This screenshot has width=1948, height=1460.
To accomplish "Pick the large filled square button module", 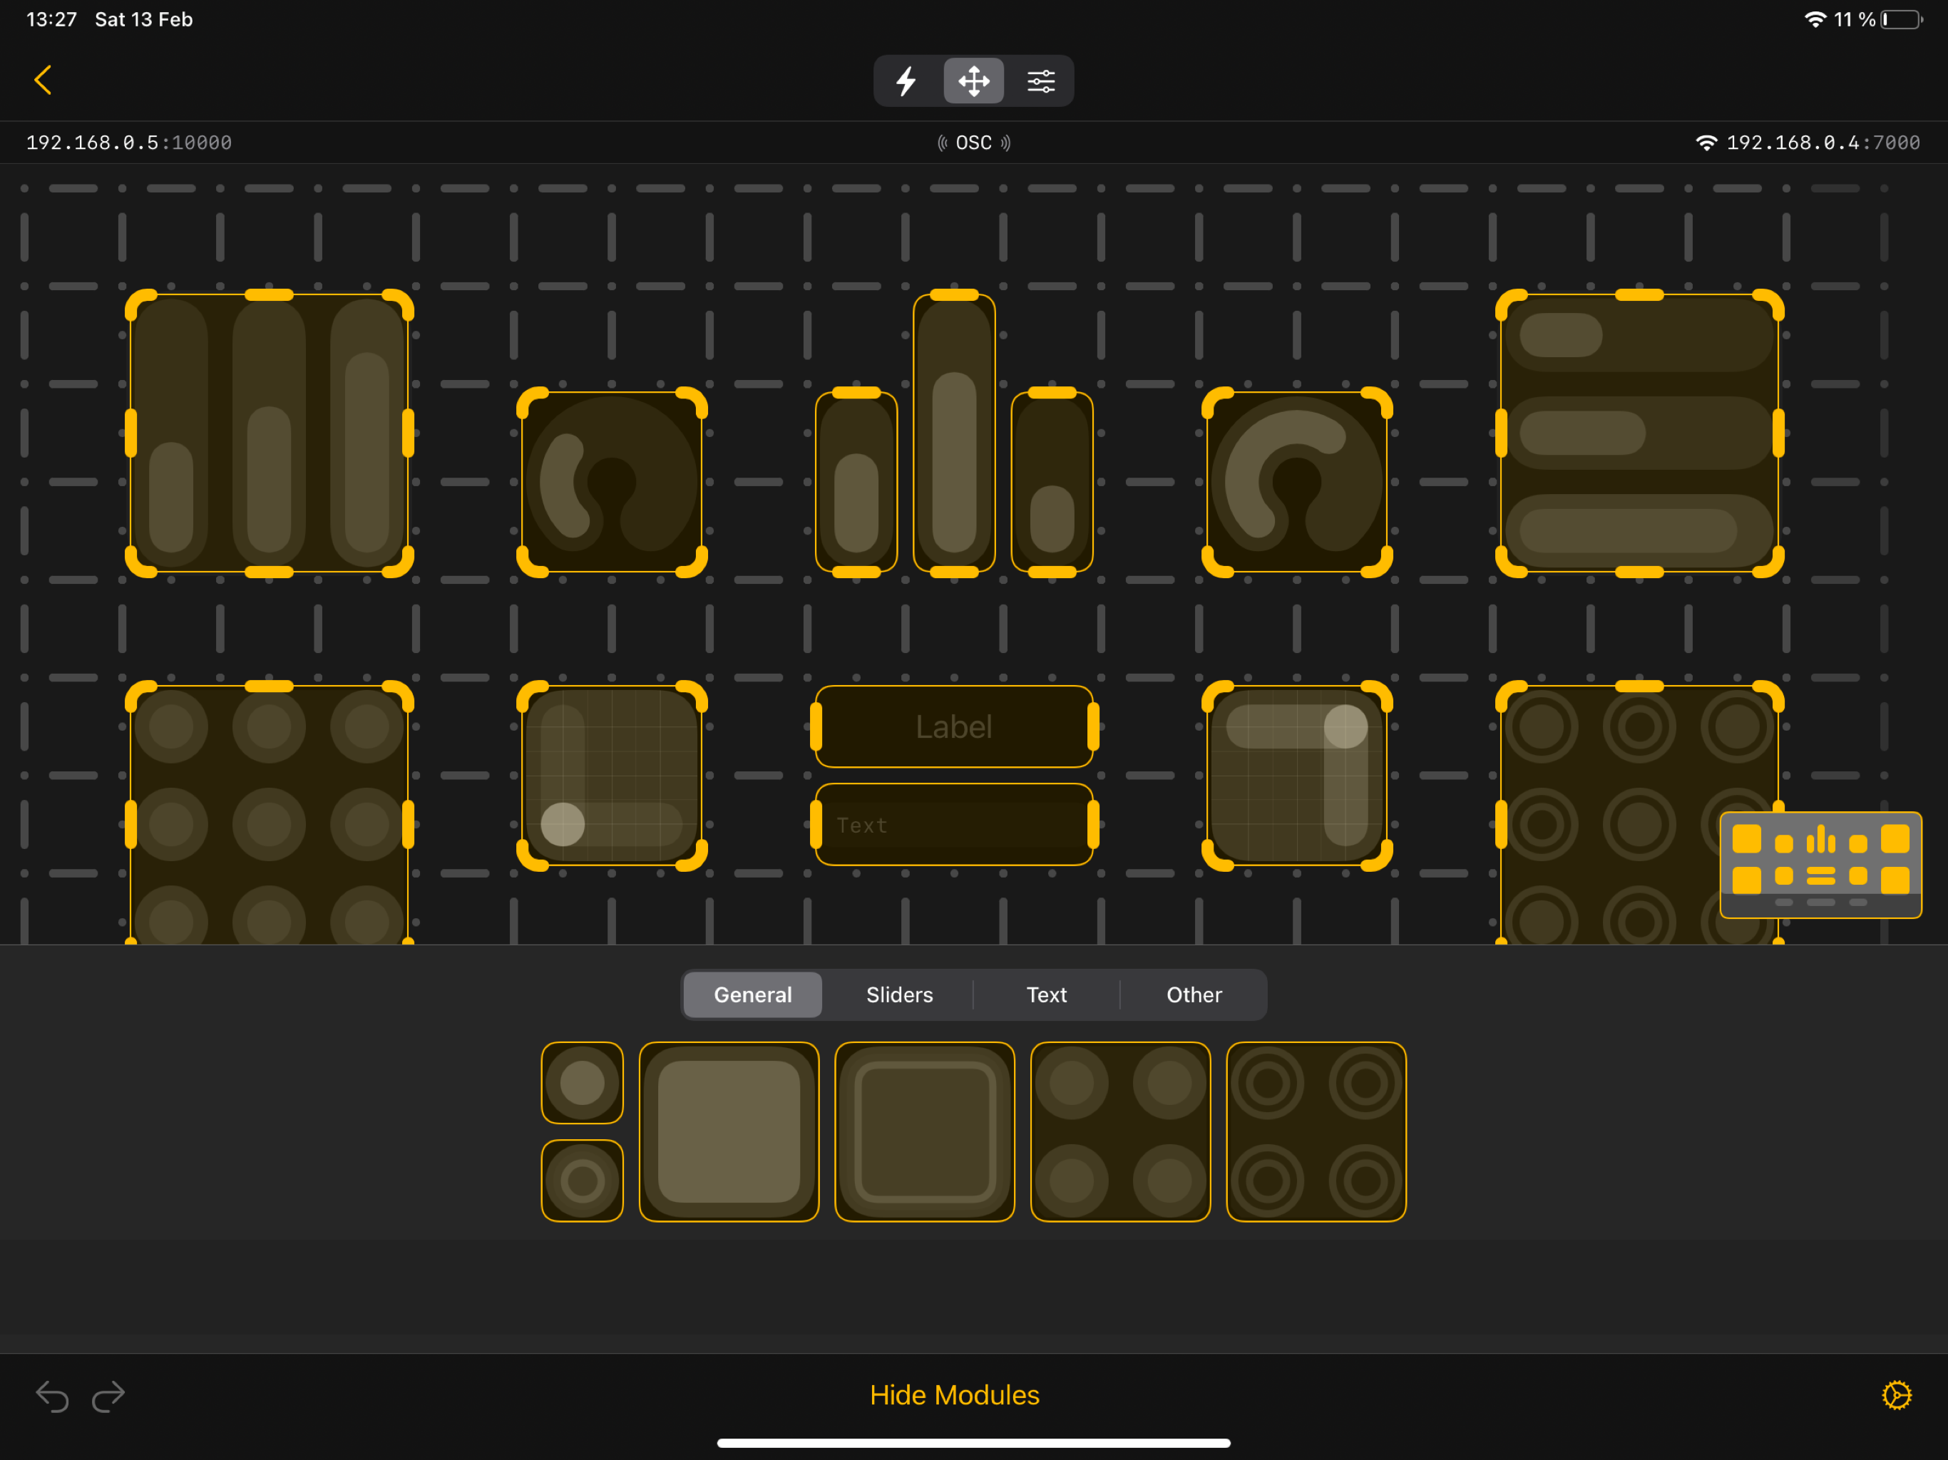I will point(729,1131).
